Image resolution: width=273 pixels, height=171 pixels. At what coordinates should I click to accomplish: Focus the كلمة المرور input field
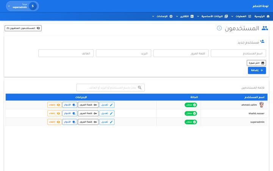point(181,53)
